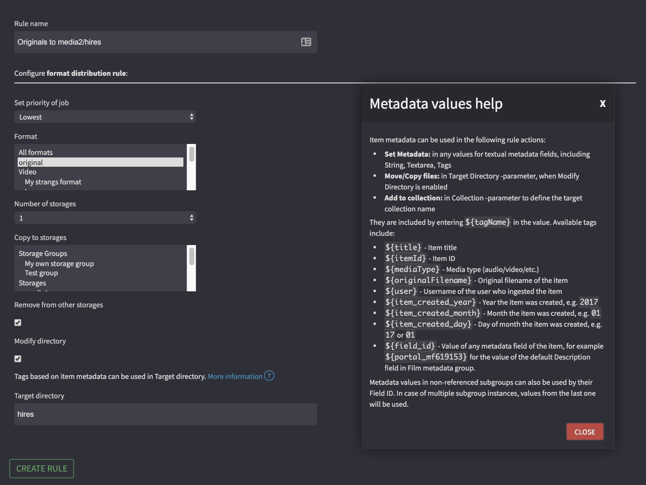Focus the Target directory input field
This screenshot has height=485, width=646.
point(166,414)
